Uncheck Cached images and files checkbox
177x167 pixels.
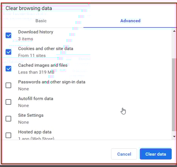pyautogui.click(x=8, y=69)
